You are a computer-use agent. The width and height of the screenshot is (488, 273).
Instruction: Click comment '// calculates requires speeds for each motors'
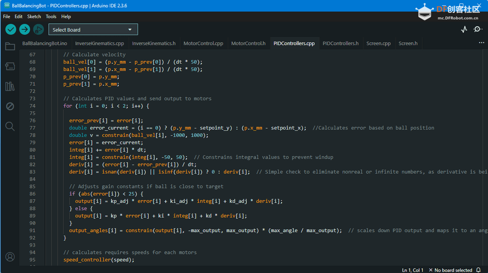tap(130, 253)
